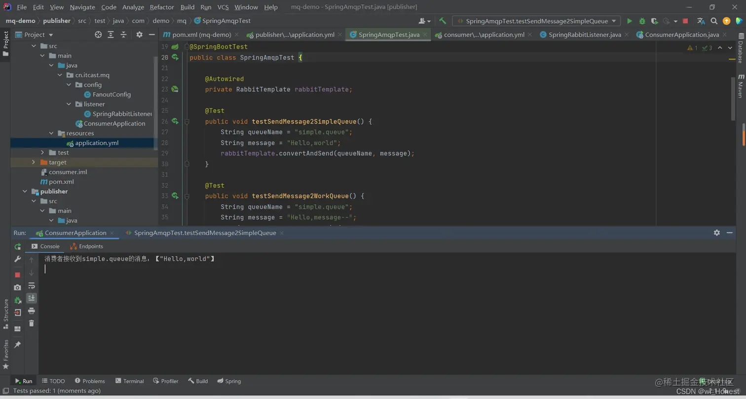The height and width of the screenshot is (399, 746).
Task: Open the Terminal tool window
Action: pos(129,381)
